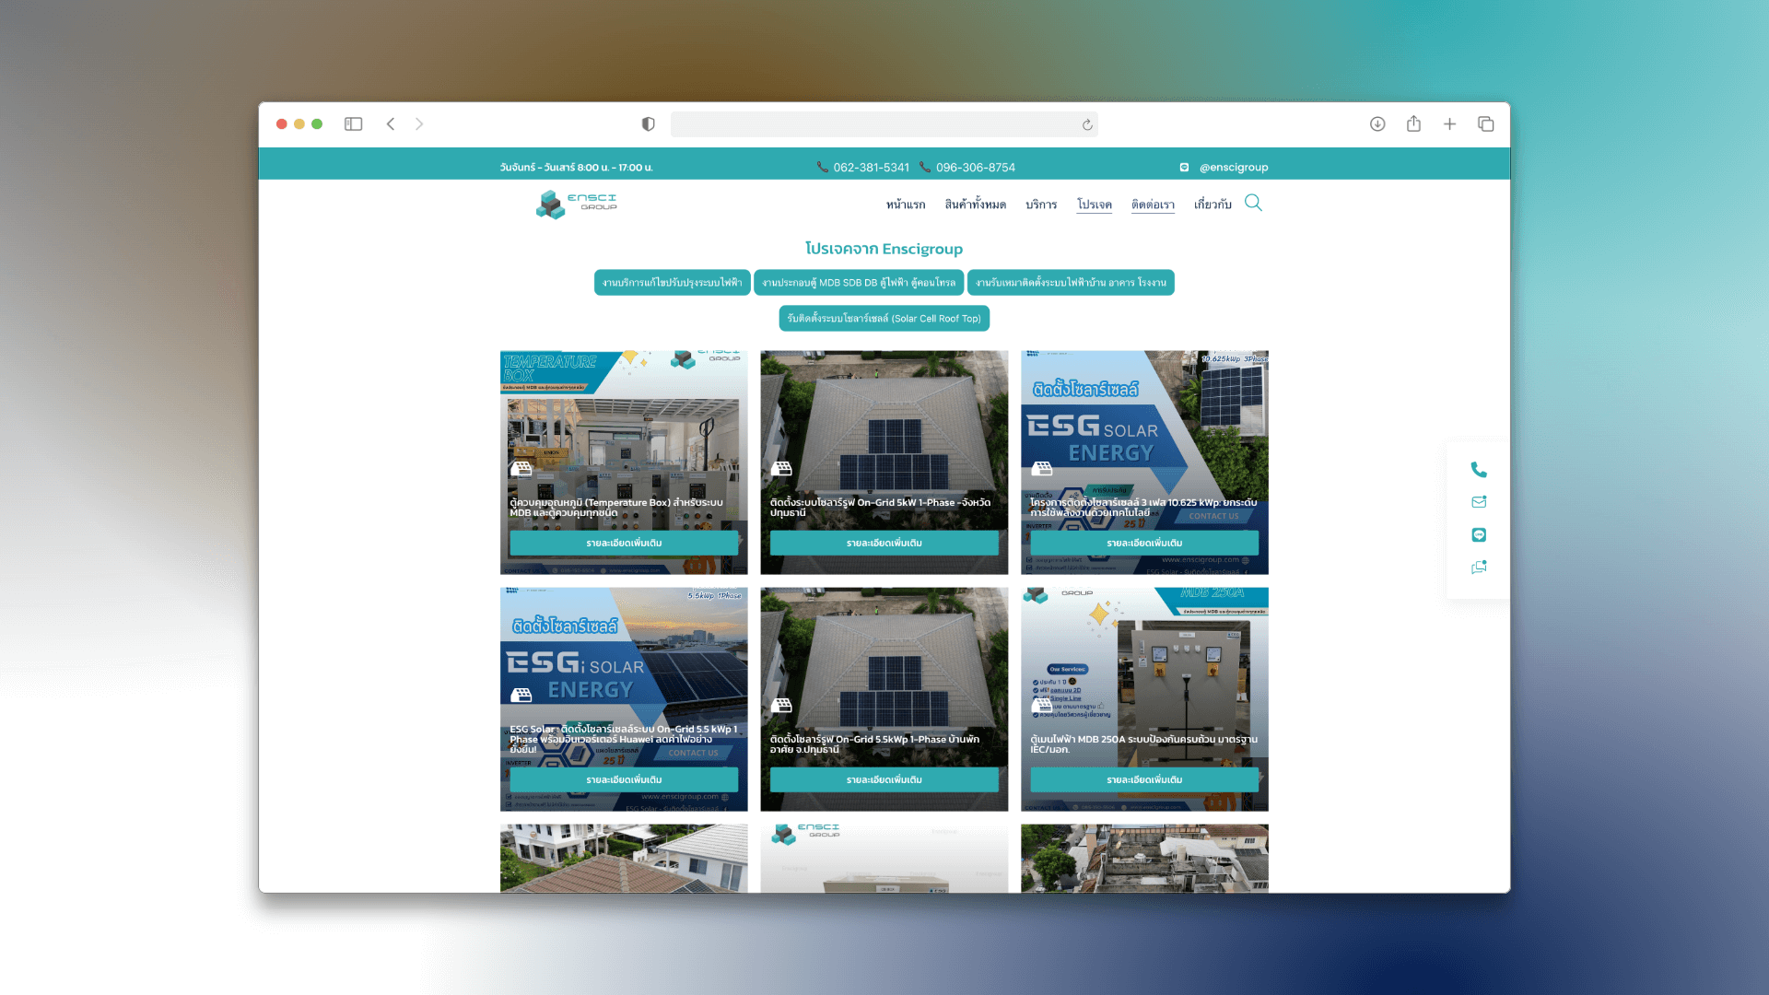Call via the floating phone icon
Viewport: 1769px width, 995px height.
pos(1478,470)
